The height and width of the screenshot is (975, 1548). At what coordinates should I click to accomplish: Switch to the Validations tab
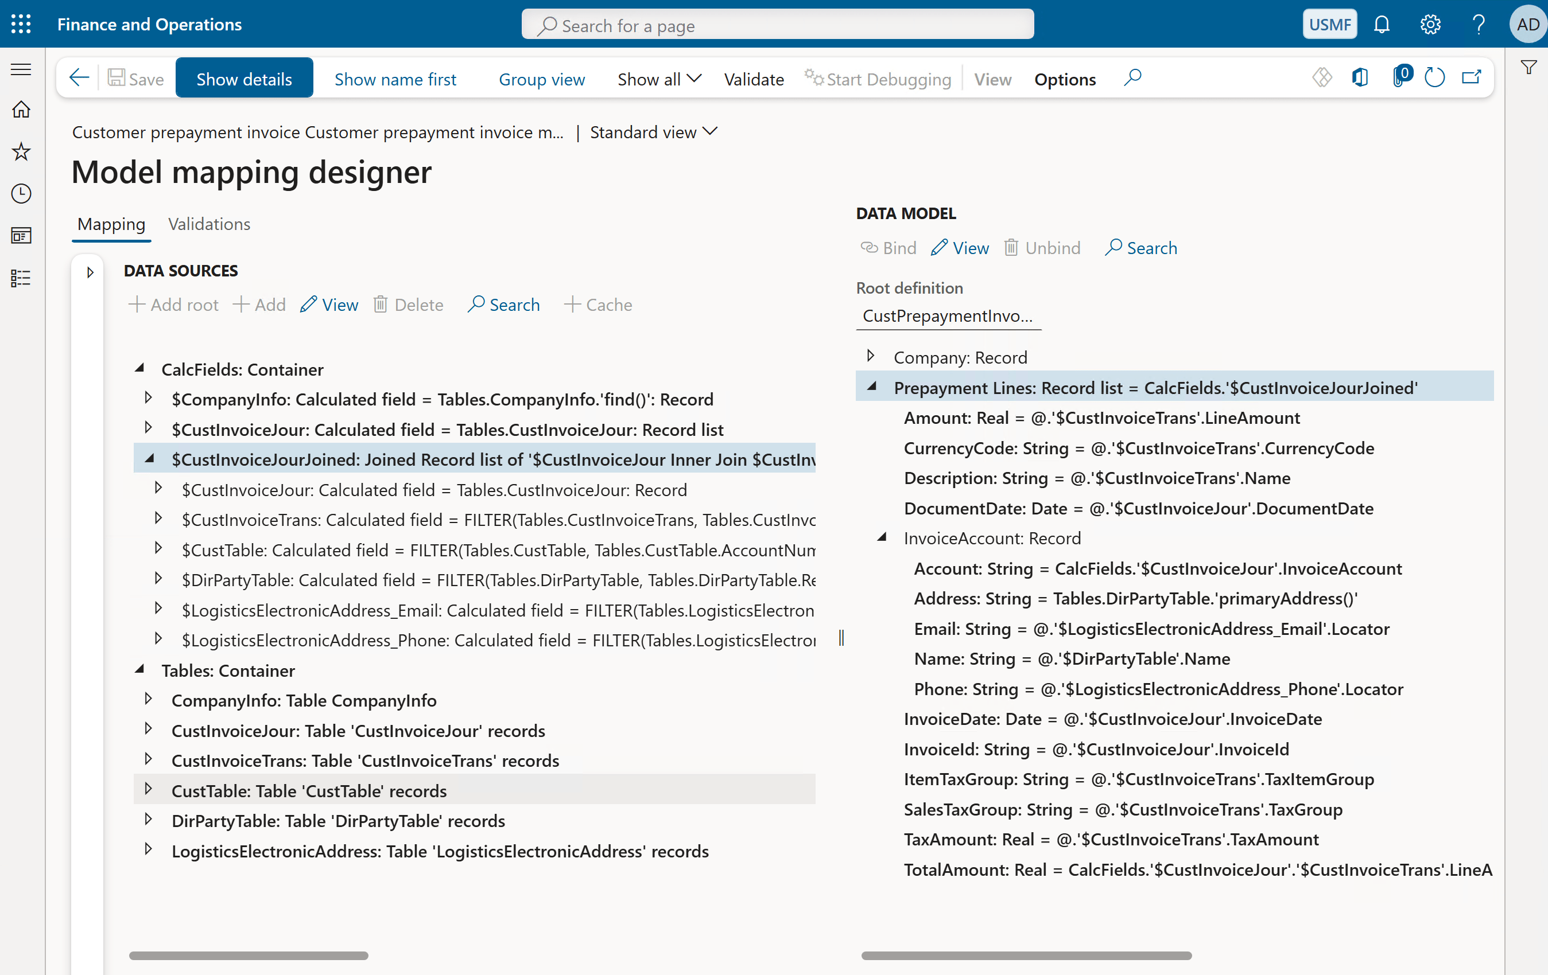click(x=209, y=224)
